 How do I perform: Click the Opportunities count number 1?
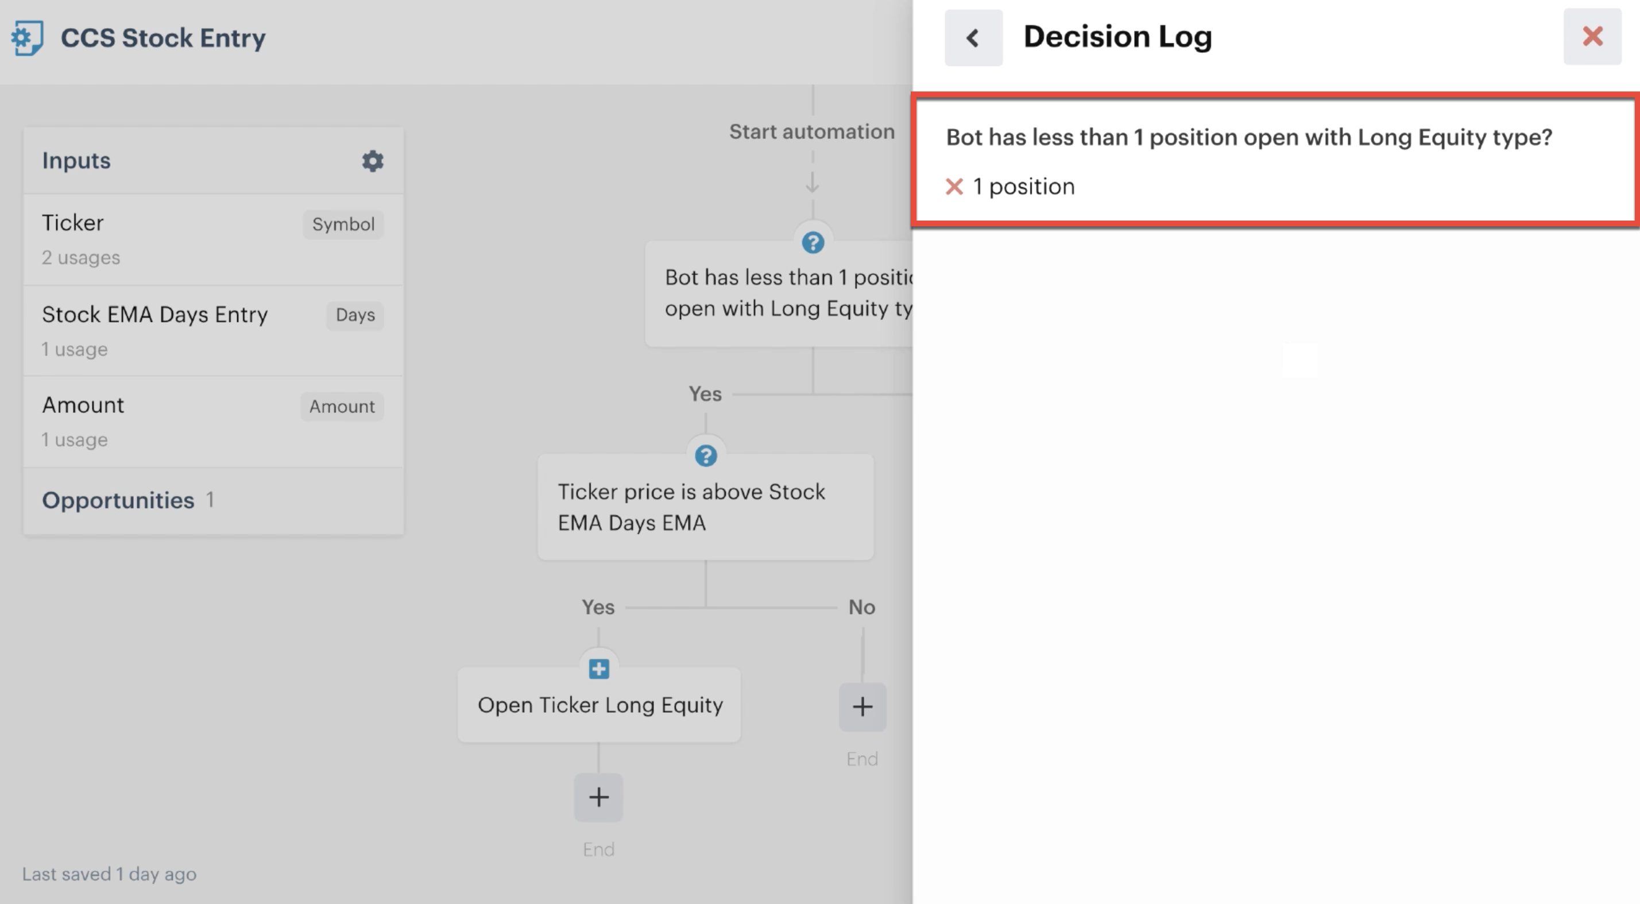point(210,500)
